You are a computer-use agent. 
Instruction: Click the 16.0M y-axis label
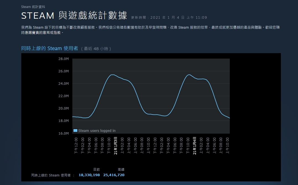63,134
